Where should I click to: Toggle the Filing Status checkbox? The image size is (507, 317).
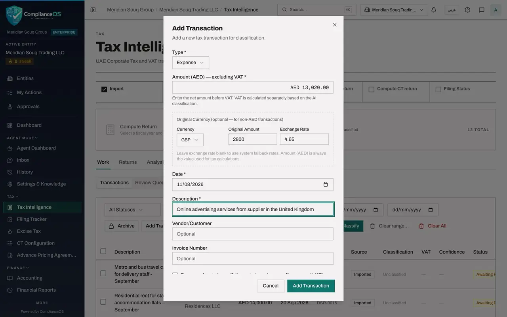click(x=438, y=89)
